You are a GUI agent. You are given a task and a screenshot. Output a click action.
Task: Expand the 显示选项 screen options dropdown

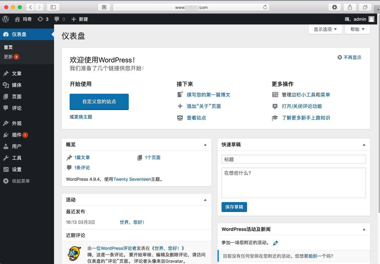click(325, 29)
